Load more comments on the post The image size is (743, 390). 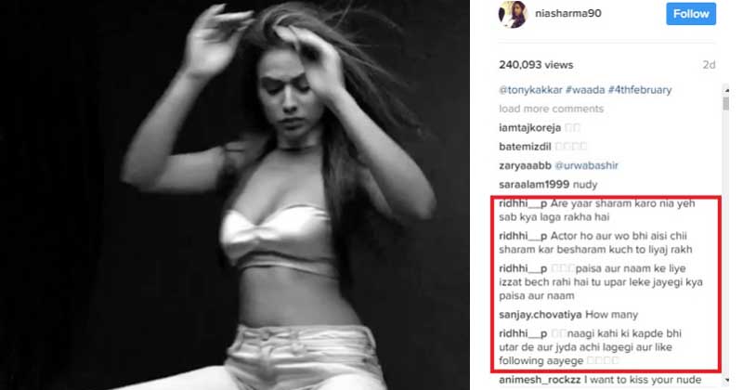pyautogui.click(x=551, y=109)
